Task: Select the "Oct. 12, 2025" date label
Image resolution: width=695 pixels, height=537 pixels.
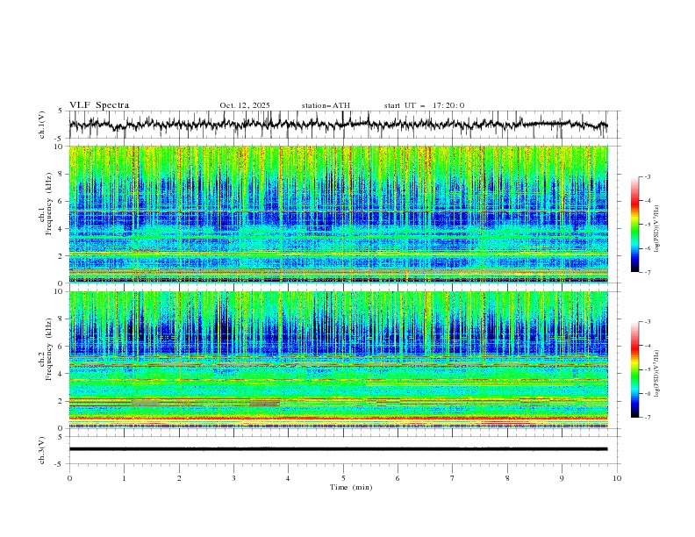Action: [x=245, y=105]
